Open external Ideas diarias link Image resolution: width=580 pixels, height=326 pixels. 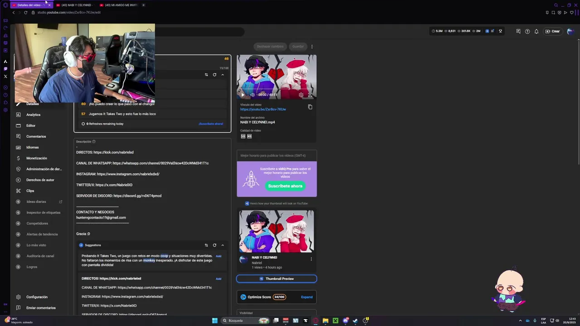[61, 201]
